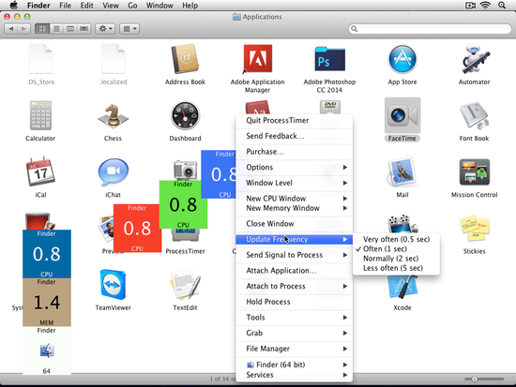Click the App Store icon

pyautogui.click(x=402, y=59)
